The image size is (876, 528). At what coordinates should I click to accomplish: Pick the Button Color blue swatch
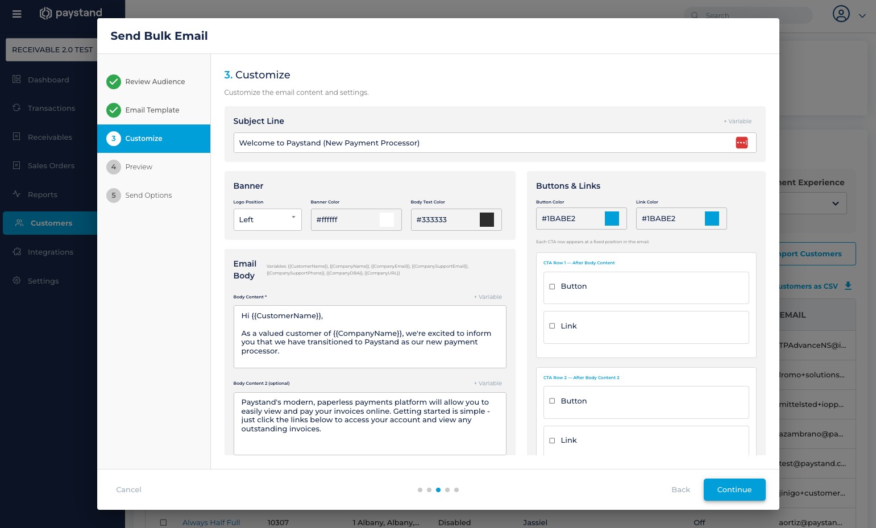click(612, 218)
